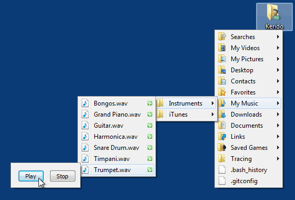Expand the iTunes submenu arrow
The width and height of the screenshot is (295, 200).
(x=213, y=115)
